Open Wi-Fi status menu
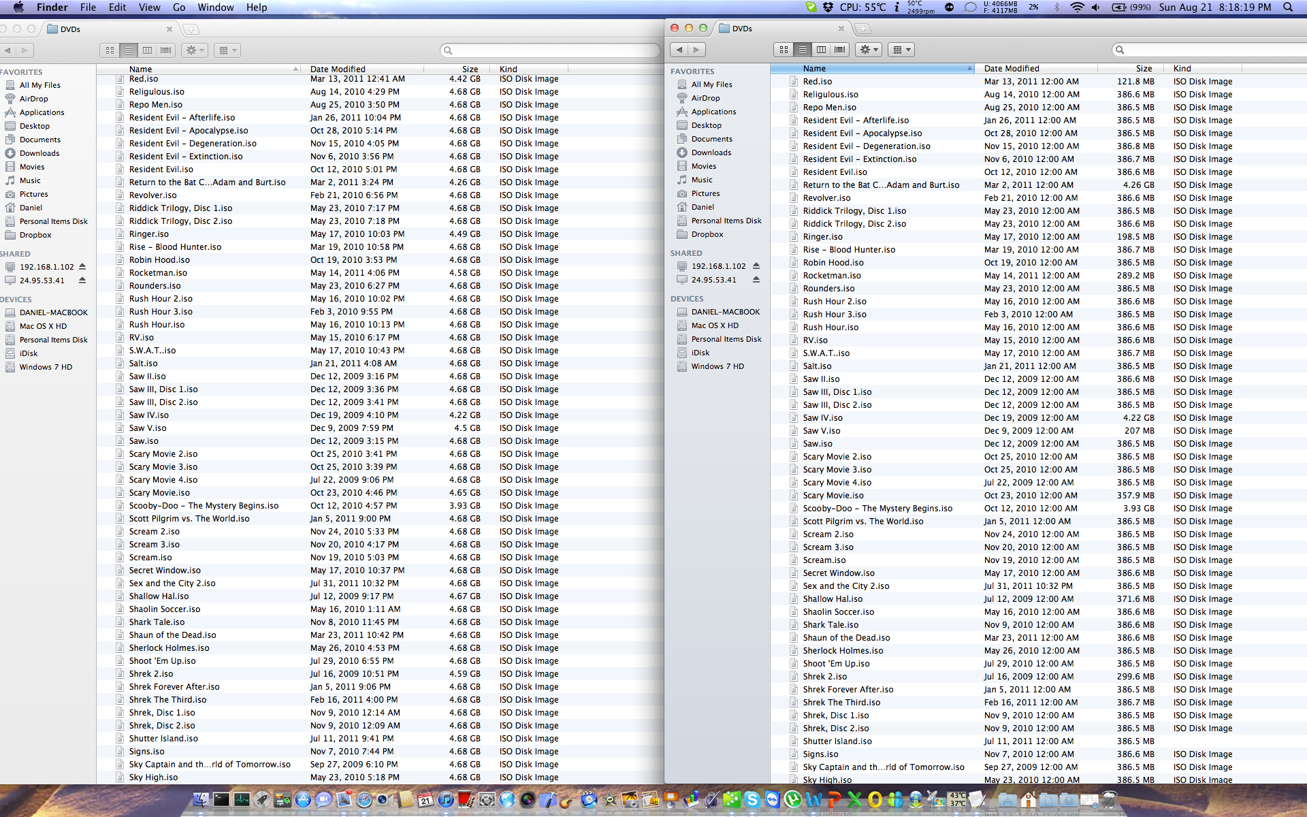This screenshot has height=817, width=1307. 1077,7
